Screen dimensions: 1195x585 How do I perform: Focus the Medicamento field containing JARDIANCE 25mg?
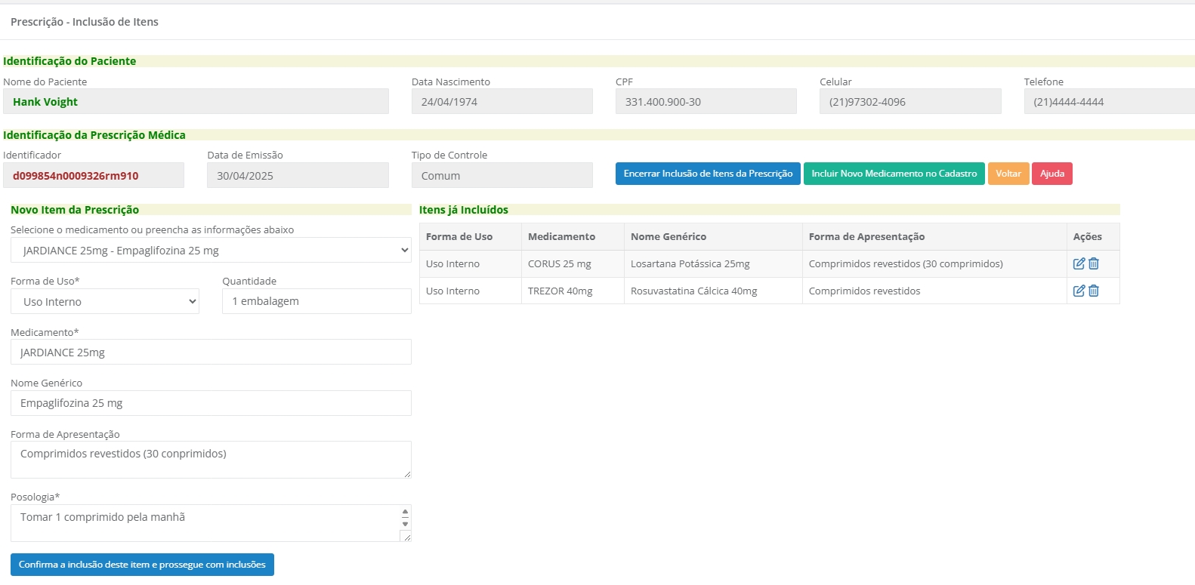click(x=211, y=352)
